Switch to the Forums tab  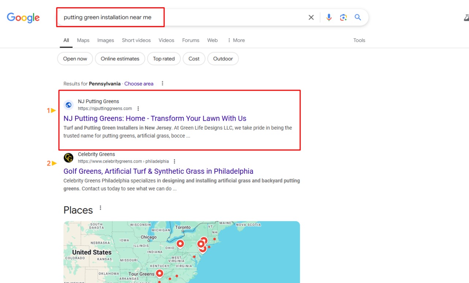tap(191, 40)
